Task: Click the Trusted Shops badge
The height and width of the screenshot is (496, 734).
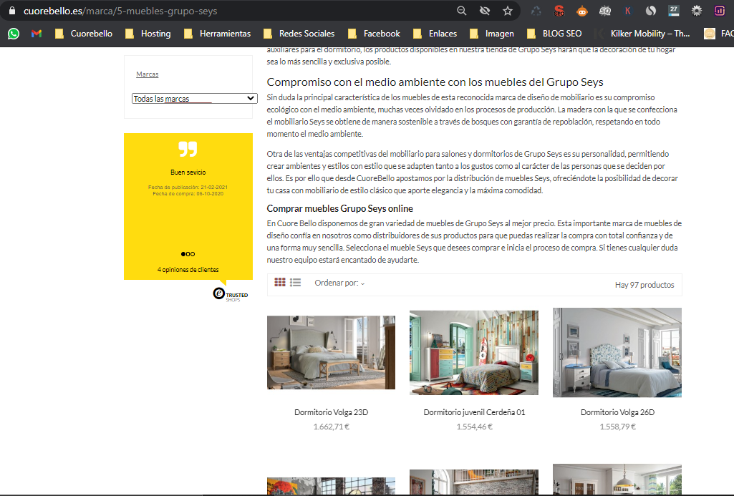Action: coord(231,294)
